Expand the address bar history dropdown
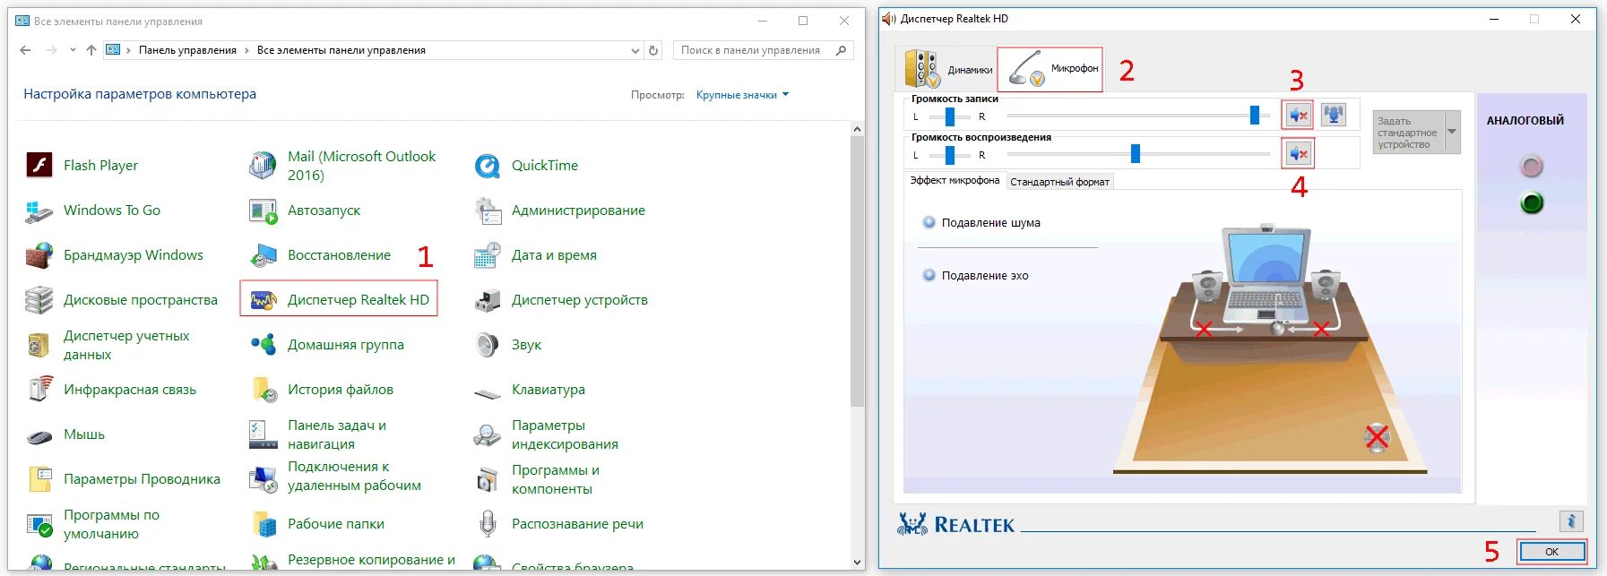1607x576 pixels. point(635,51)
